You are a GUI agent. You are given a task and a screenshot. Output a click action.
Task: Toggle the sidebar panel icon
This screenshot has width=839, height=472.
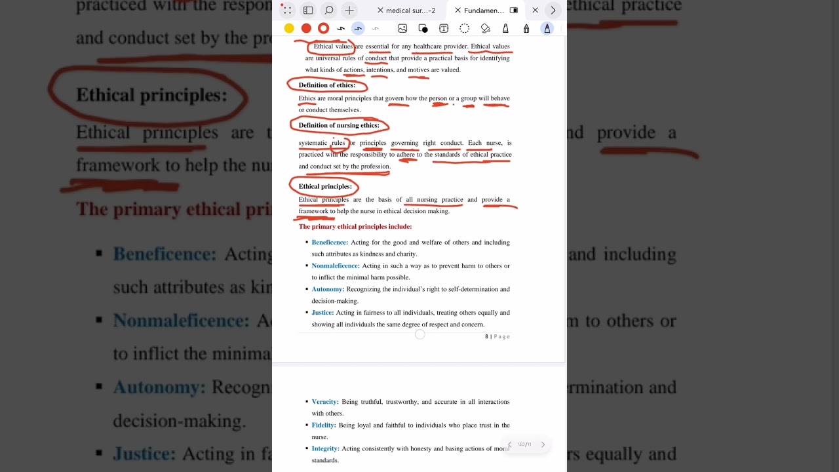(308, 10)
